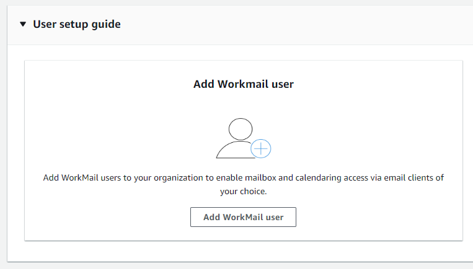
Task: Click the description text about mailbox access
Action: 243,178
